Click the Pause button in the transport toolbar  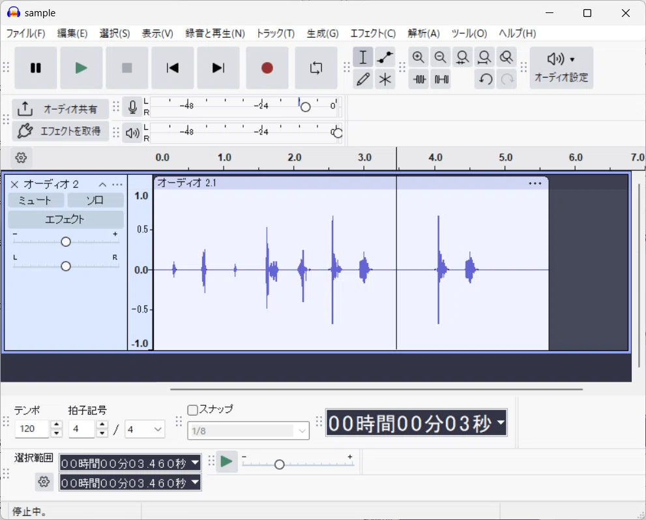coord(35,68)
